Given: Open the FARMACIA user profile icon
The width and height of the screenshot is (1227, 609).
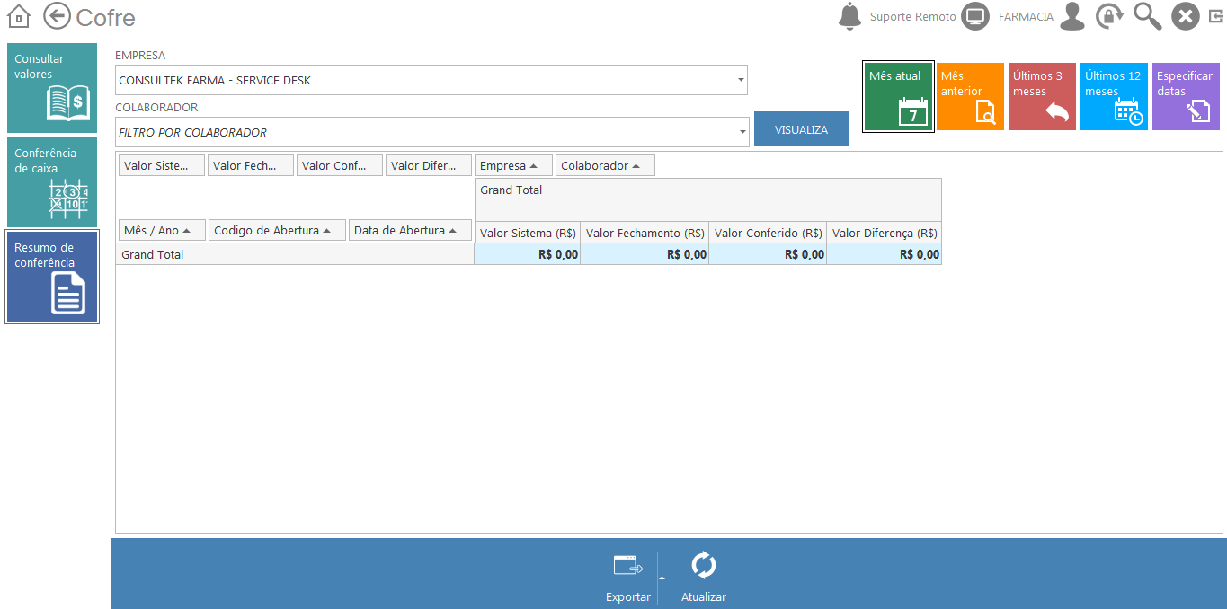Looking at the screenshot, I should pyautogui.click(x=1072, y=16).
